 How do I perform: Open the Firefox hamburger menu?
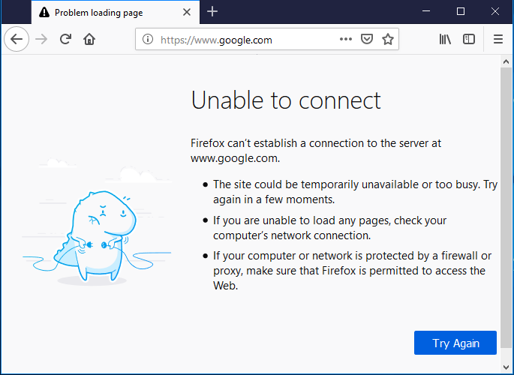point(498,40)
